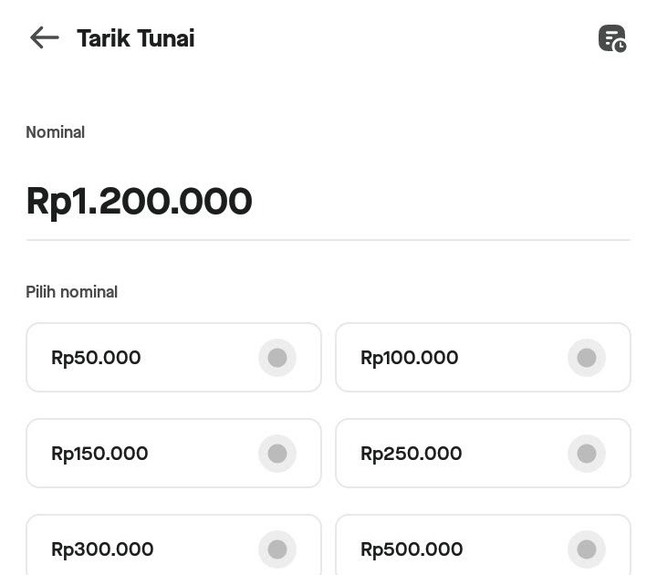Click the Rp250.000 amount card label
This screenshot has height=575, width=657.
tap(412, 454)
